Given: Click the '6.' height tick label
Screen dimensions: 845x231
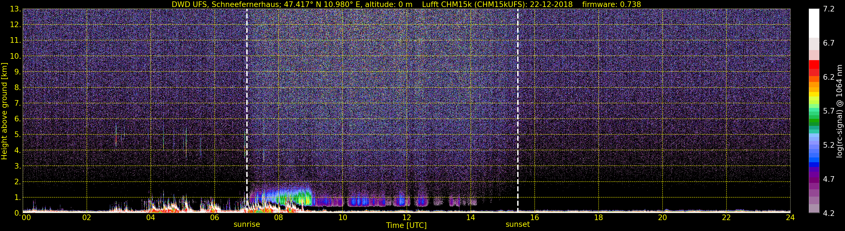Looking at the screenshot, I should (17, 119).
